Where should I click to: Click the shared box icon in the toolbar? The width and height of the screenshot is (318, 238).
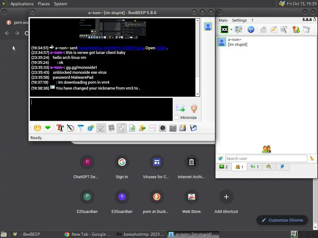click(307, 29)
